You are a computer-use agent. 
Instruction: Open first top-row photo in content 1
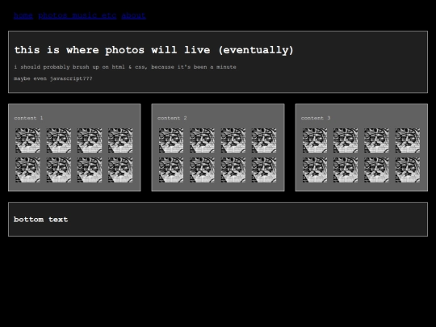click(27, 140)
